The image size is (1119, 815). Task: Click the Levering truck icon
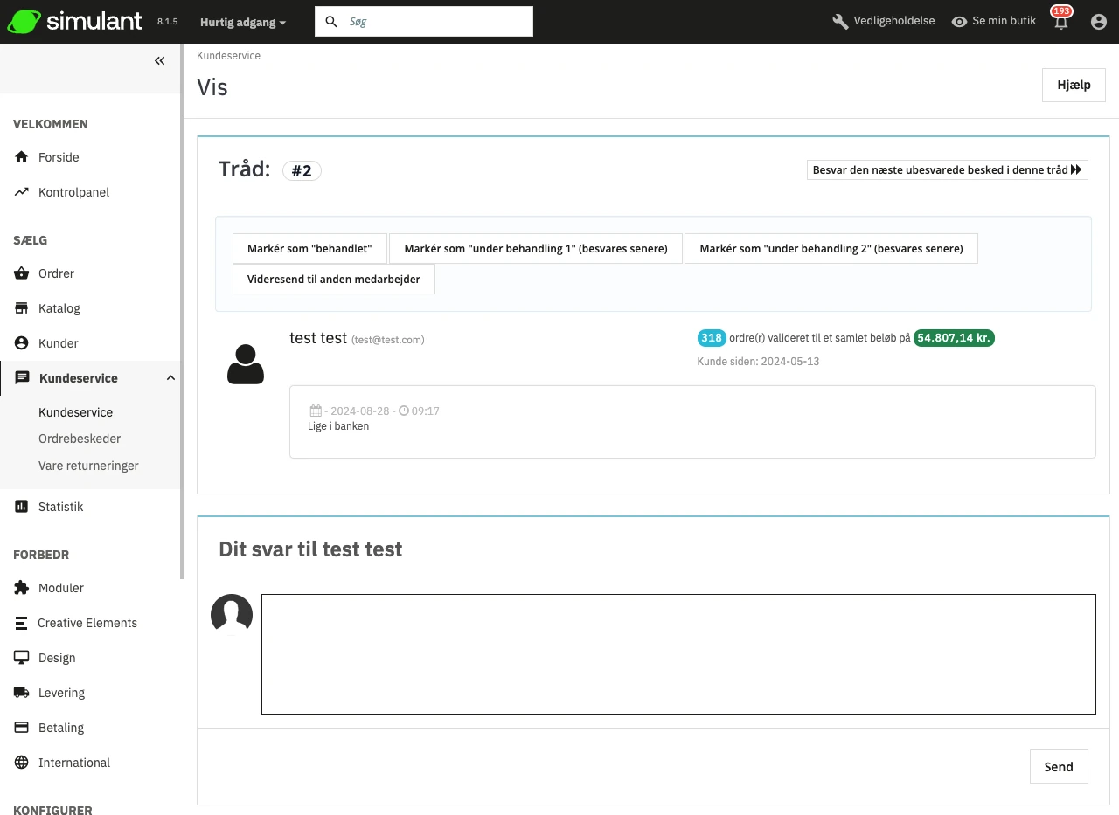[x=22, y=693]
